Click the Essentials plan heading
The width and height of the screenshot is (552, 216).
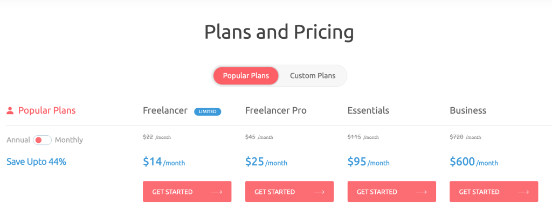coord(368,110)
